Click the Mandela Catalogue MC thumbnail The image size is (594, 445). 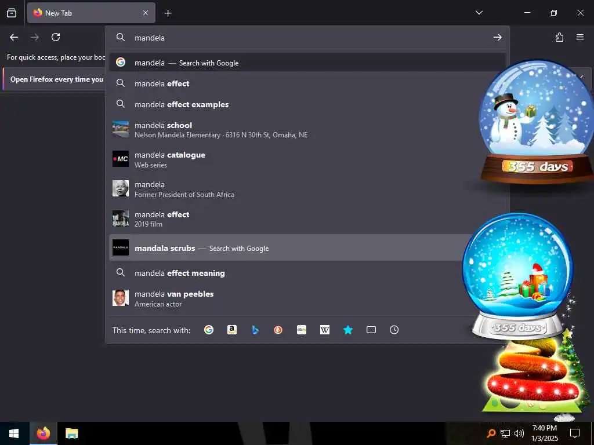[x=121, y=159]
